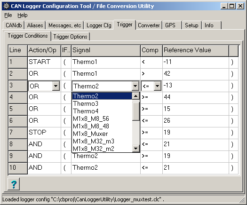
Task: Click the < comparison cell on line 1
Action: (151, 63)
